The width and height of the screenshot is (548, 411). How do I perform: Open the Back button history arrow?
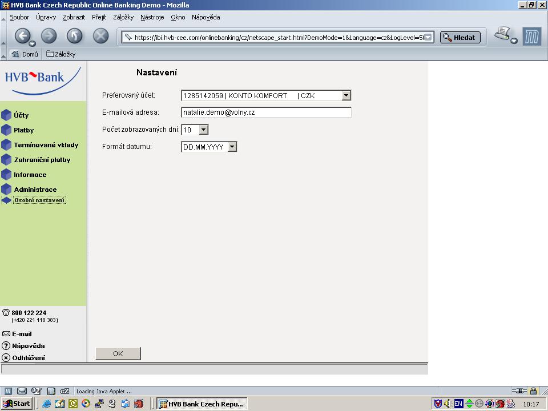coord(32,44)
